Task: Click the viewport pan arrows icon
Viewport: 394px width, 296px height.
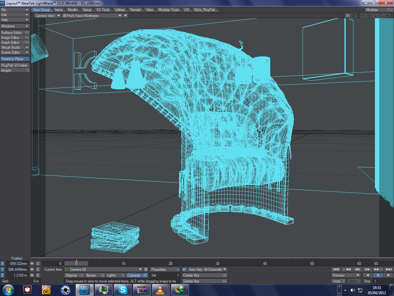Action: pos(369,16)
